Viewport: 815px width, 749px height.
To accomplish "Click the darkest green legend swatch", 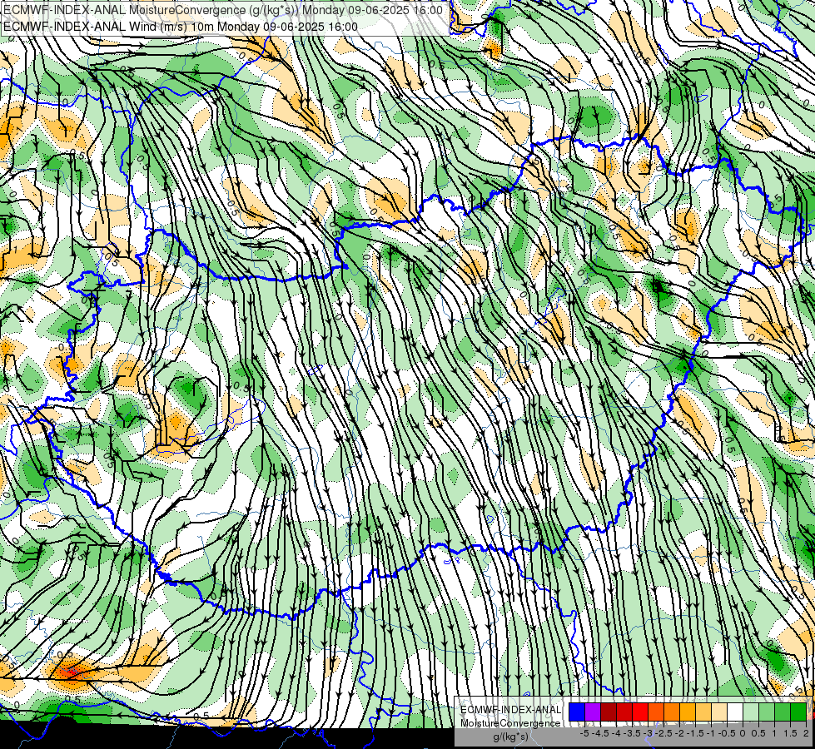I will (798, 712).
